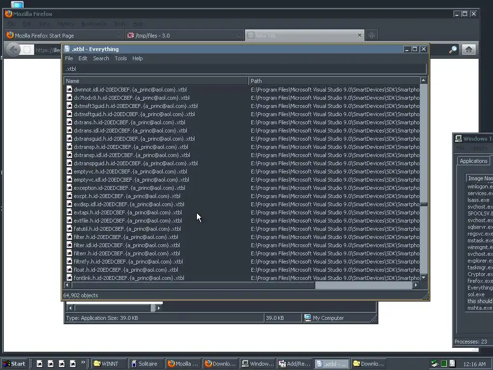Open the Start menu
Image resolution: width=493 pixels, height=370 pixels.
[14, 364]
